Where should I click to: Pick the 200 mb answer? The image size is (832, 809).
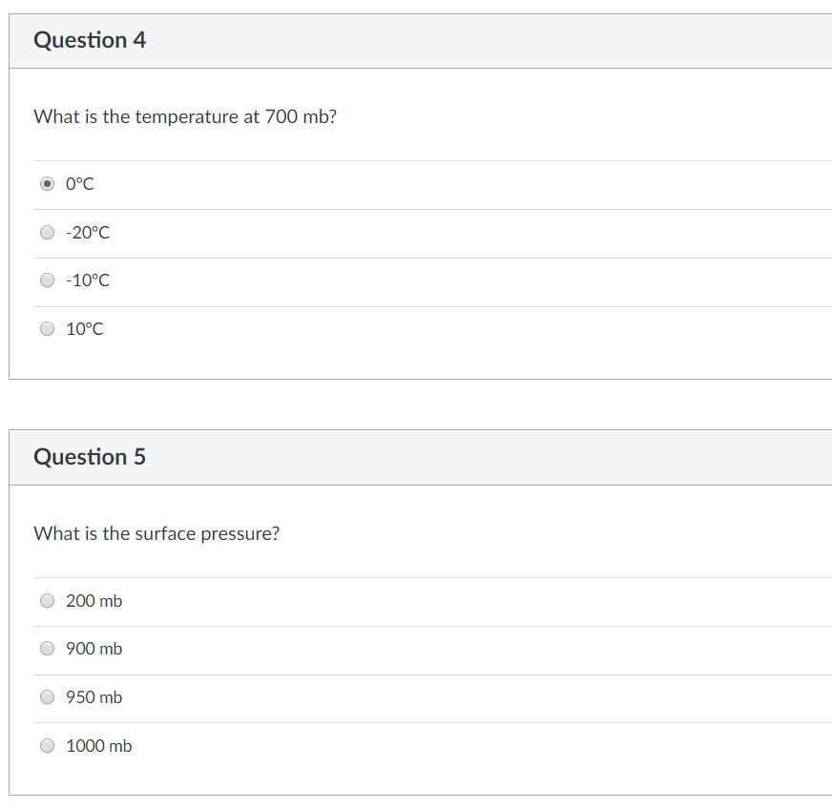point(47,600)
